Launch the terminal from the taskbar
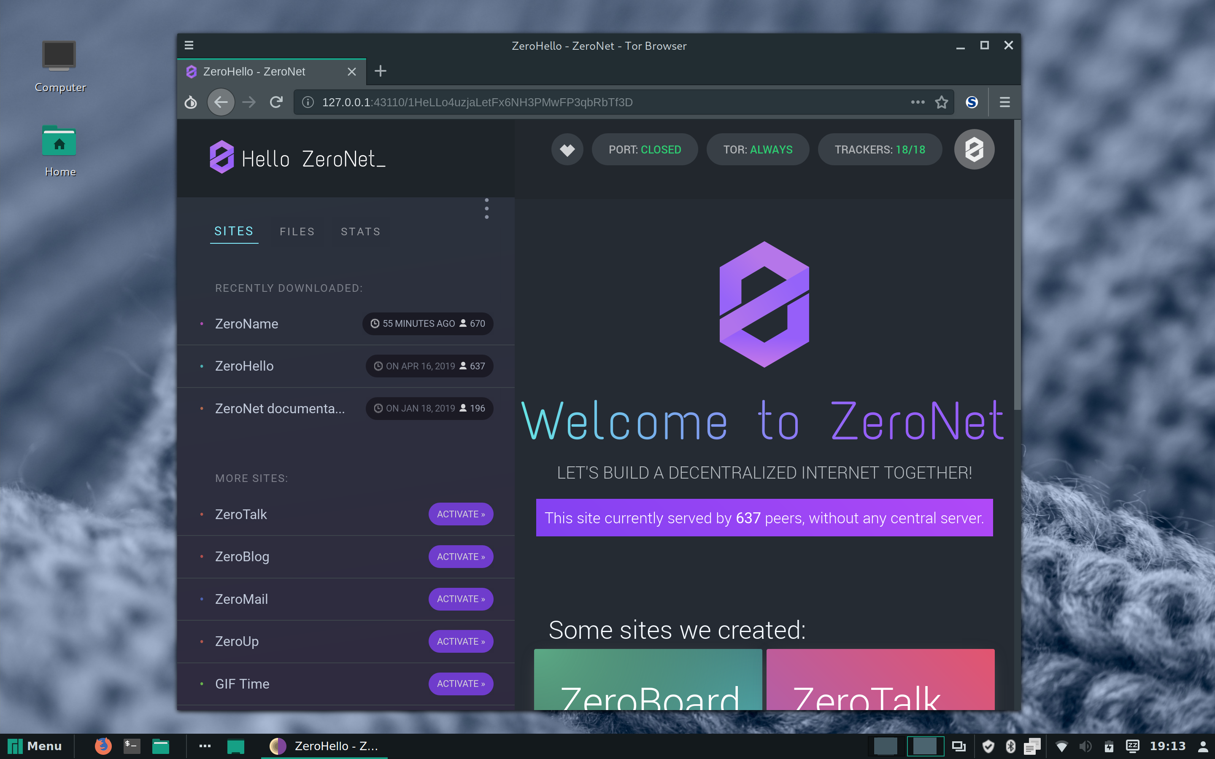Viewport: 1215px width, 759px height. [132, 746]
